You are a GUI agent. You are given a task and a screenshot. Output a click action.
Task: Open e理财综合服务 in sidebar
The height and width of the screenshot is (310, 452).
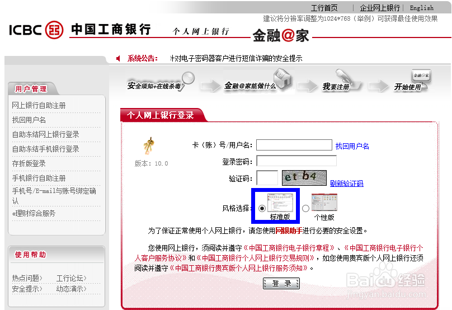[x=34, y=213]
